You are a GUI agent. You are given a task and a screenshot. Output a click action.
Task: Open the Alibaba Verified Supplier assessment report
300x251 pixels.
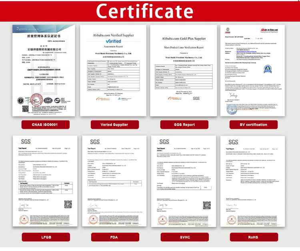[x=113, y=70]
